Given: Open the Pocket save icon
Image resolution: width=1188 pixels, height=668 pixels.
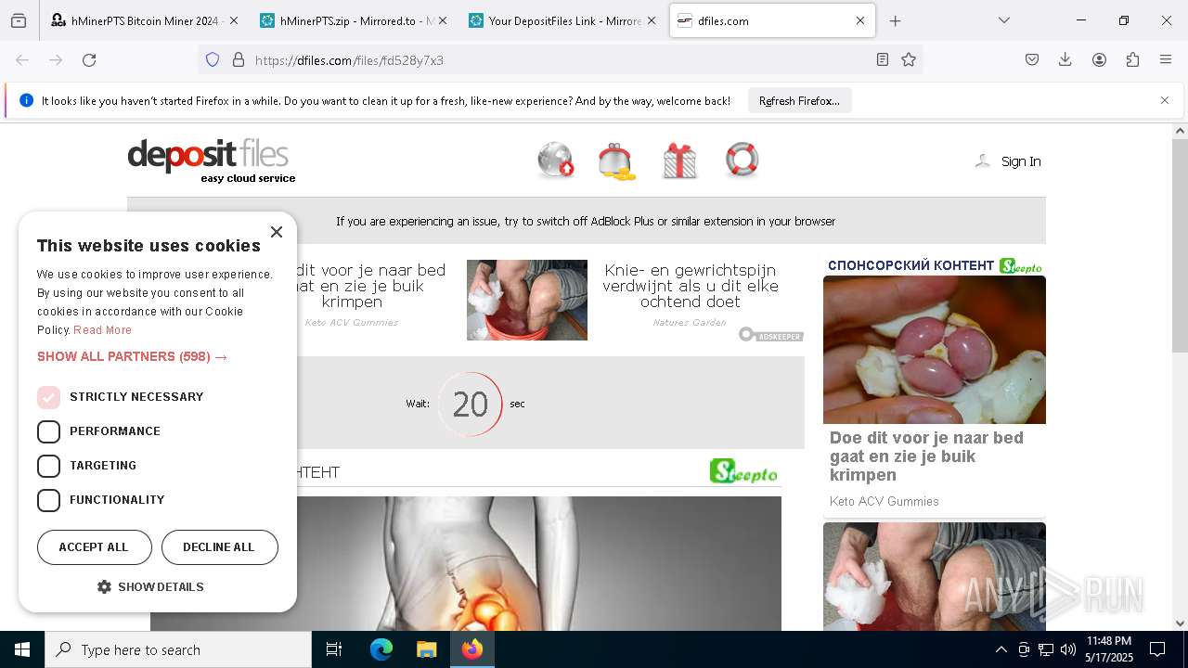Looking at the screenshot, I should 1032,59.
